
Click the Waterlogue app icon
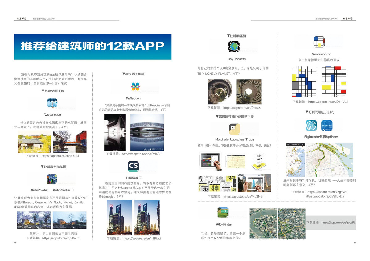52,103
